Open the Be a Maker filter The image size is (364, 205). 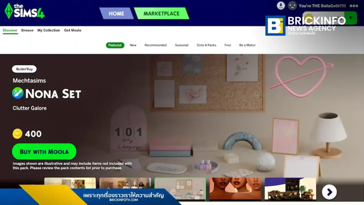point(247,45)
